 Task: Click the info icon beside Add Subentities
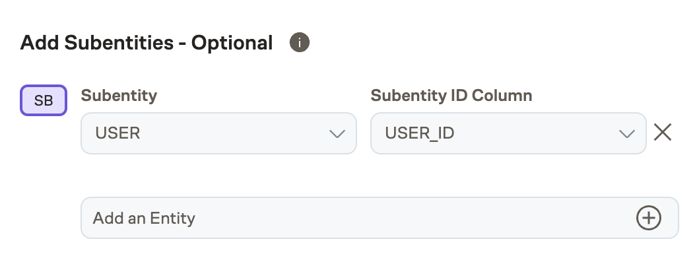tap(300, 44)
